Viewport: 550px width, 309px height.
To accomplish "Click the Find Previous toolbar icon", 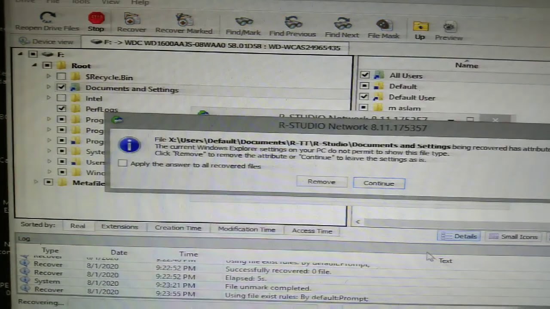I will point(293,23).
